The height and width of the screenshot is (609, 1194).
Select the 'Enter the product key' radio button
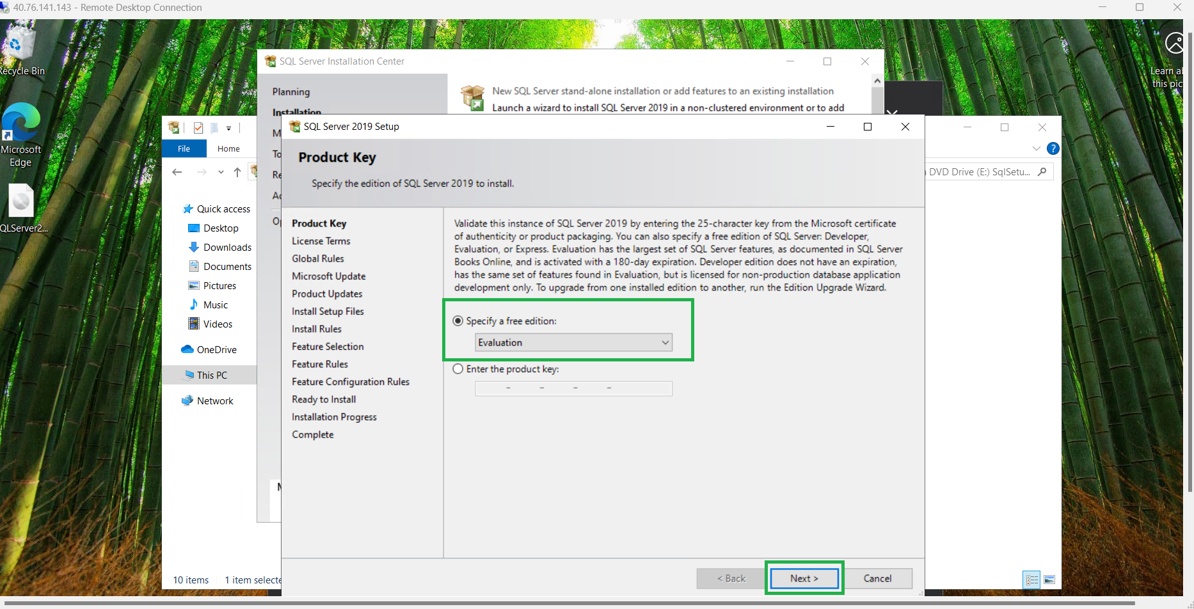(x=458, y=369)
